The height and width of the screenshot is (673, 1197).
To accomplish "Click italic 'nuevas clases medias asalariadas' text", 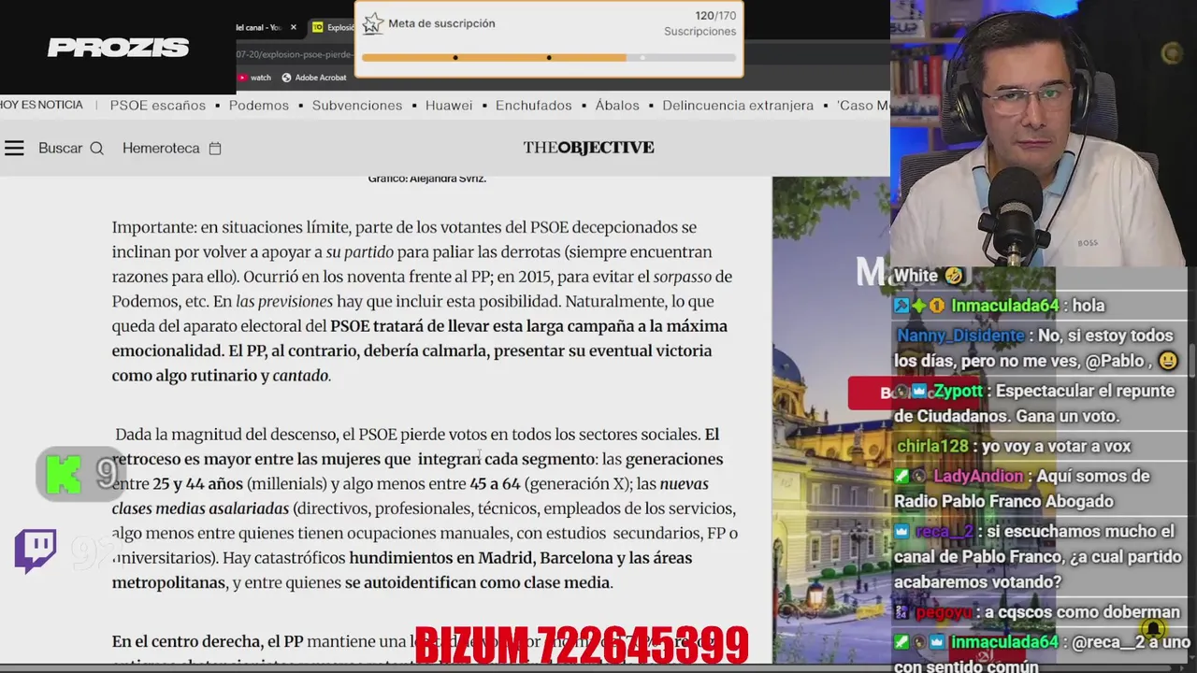I will point(411,496).
